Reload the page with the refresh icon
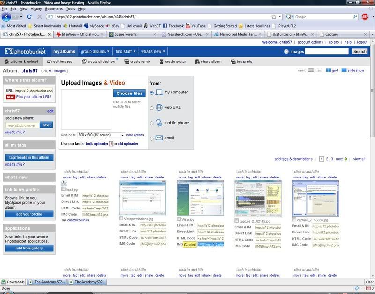This screenshot has width=375, height=294. [29, 17]
